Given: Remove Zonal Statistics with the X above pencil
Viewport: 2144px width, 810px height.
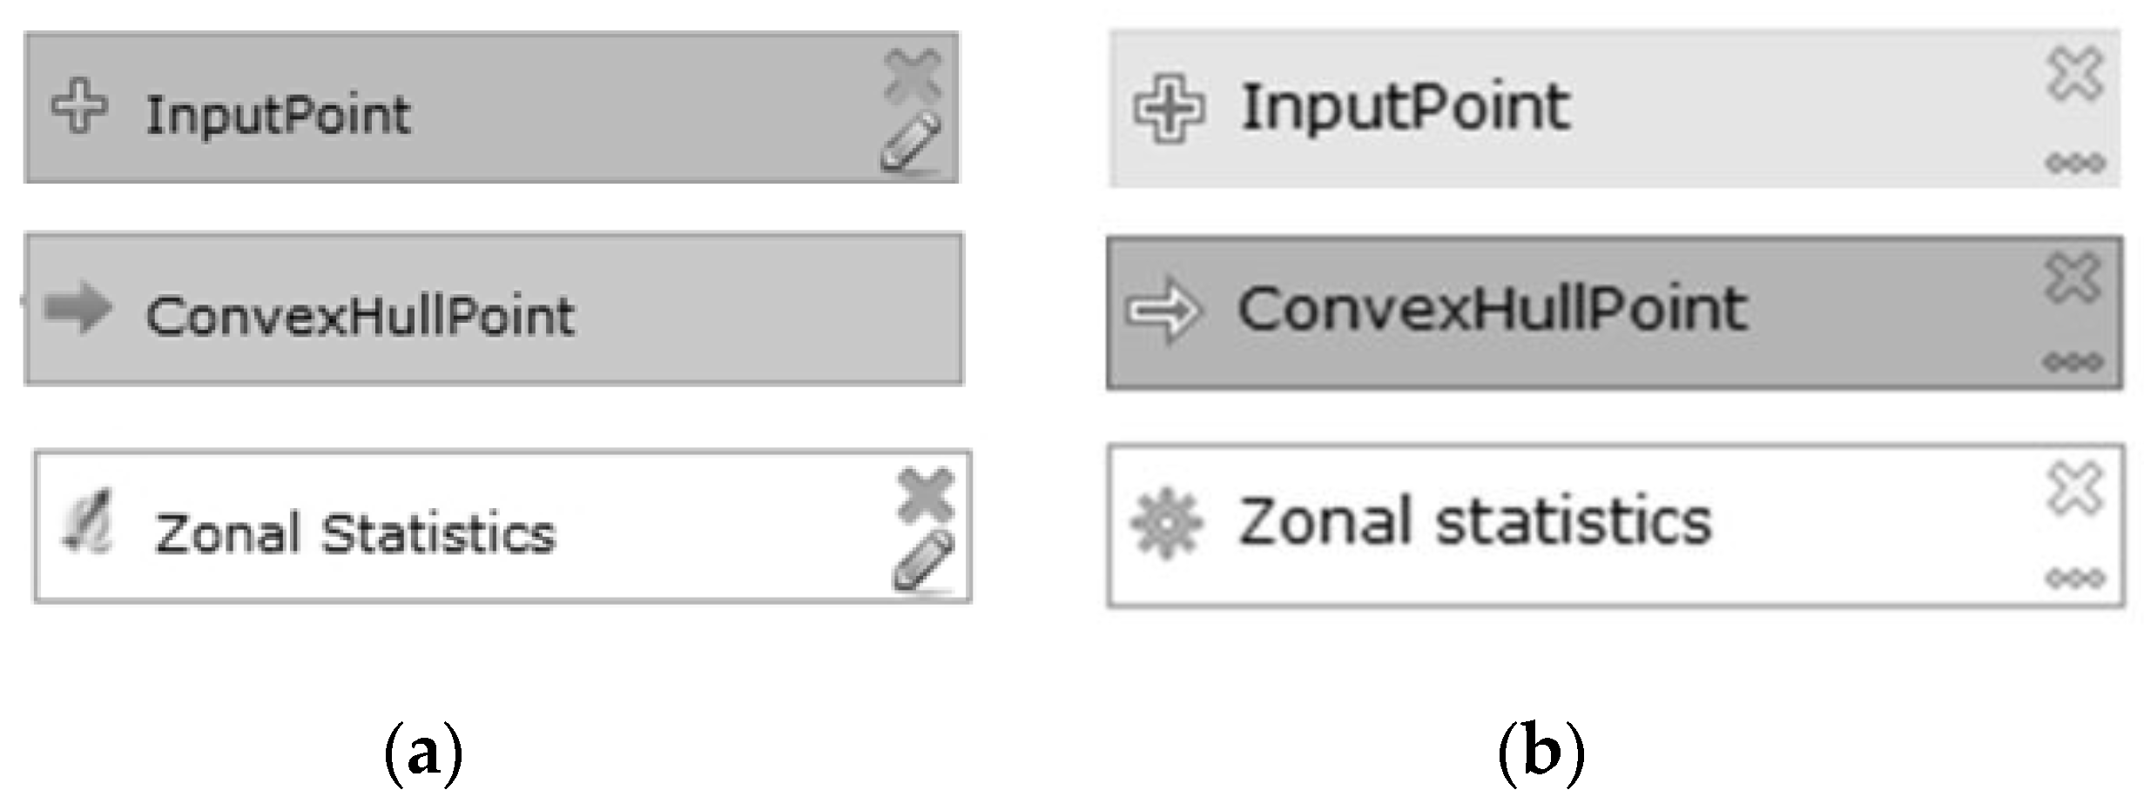Looking at the screenshot, I should pos(925,494).
